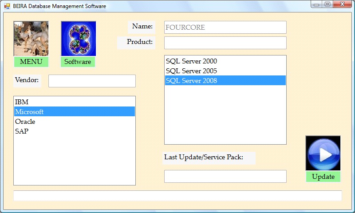355x213 pixels.
Task: Click the blue fractal Software icon
Action: (78, 39)
